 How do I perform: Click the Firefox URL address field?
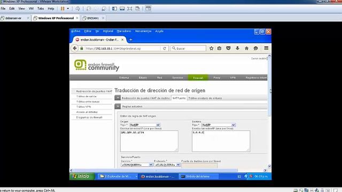[122, 49]
